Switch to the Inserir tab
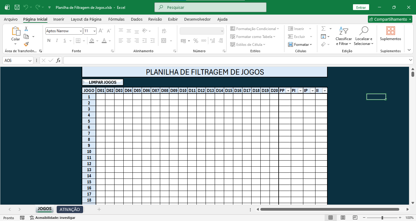 pos(58,19)
